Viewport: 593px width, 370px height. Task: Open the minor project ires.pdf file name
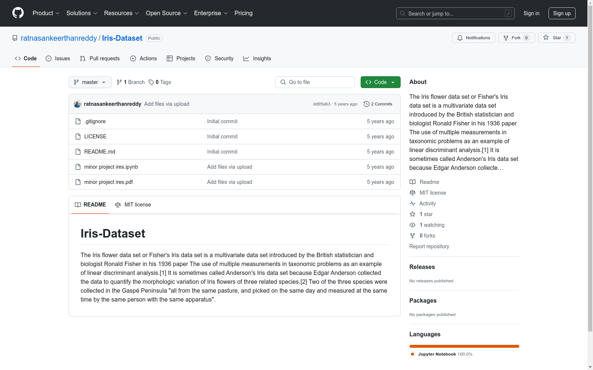click(109, 182)
